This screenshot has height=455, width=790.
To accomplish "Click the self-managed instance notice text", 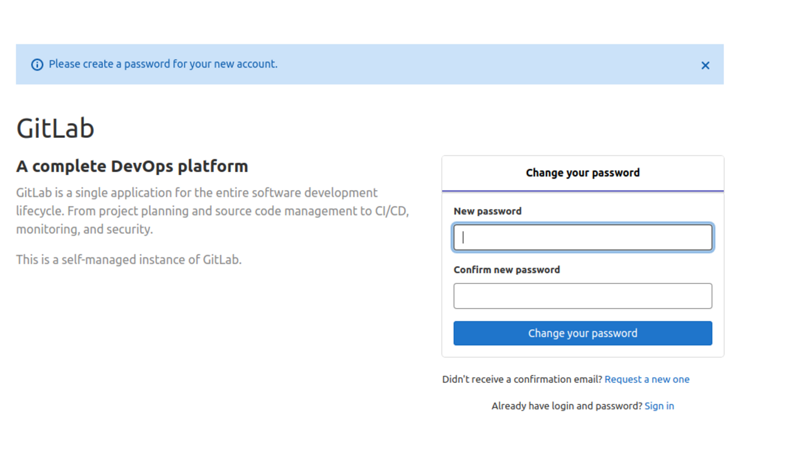I will click(129, 259).
